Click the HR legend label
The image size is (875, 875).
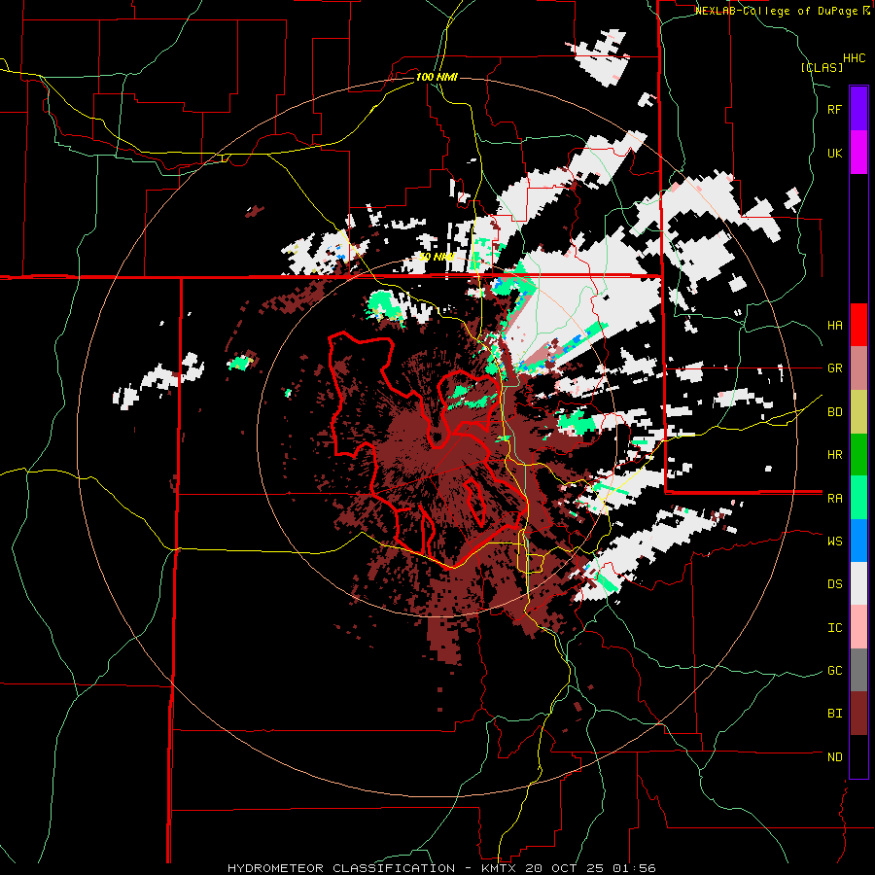834,455
